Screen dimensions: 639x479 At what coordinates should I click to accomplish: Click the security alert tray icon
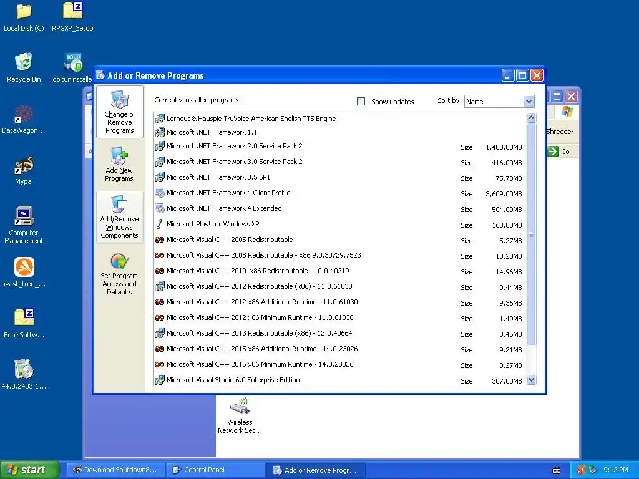click(x=581, y=470)
